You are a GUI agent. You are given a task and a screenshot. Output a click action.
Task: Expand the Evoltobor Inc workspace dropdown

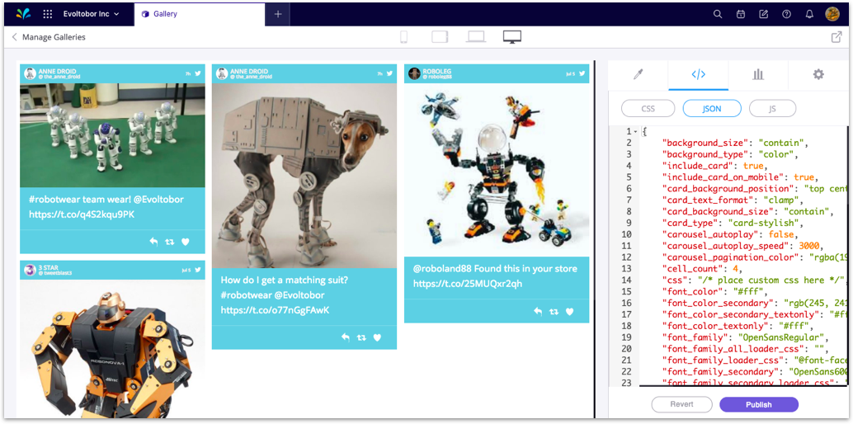click(x=91, y=14)
